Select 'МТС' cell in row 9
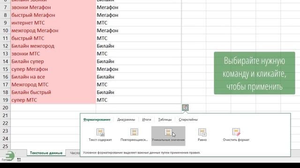Screen dimensions: 300x168 click(139, 23)
